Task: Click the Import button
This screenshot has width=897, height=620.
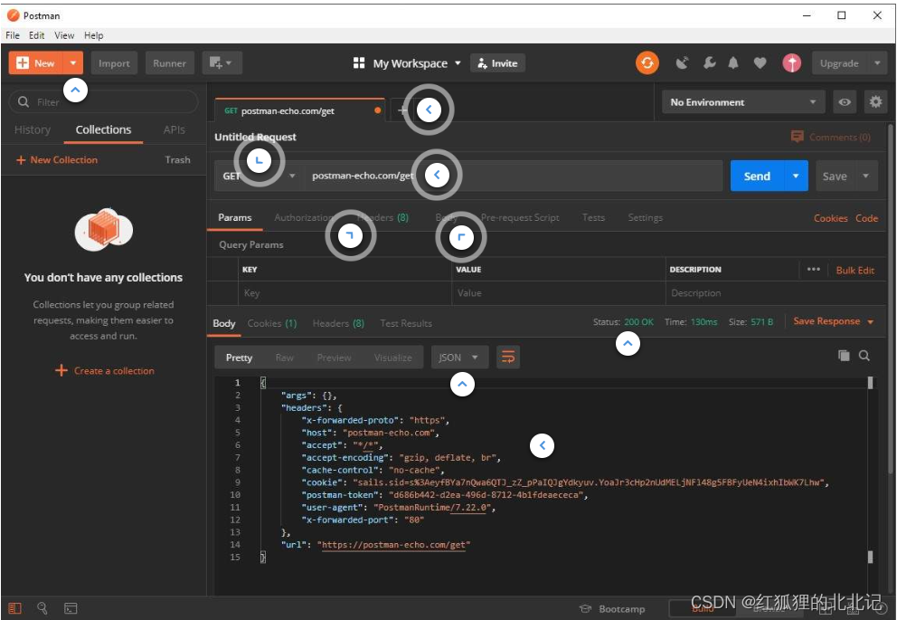Action: pos(114,63)
